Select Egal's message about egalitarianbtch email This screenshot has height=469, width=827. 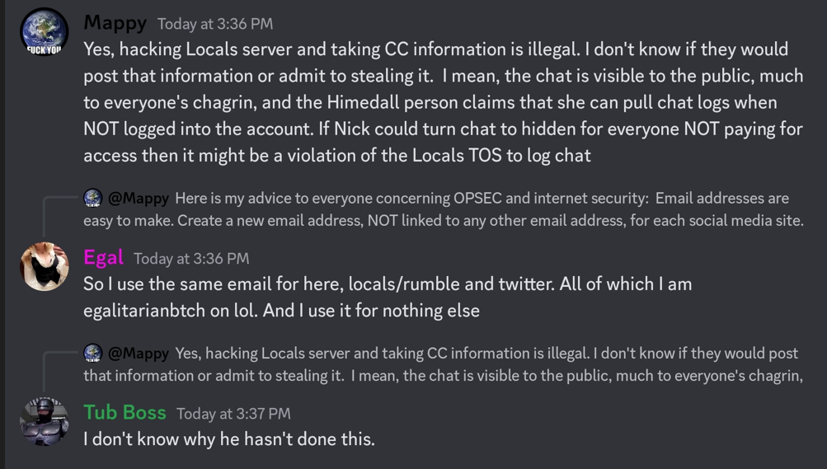(x=388, y=298)
